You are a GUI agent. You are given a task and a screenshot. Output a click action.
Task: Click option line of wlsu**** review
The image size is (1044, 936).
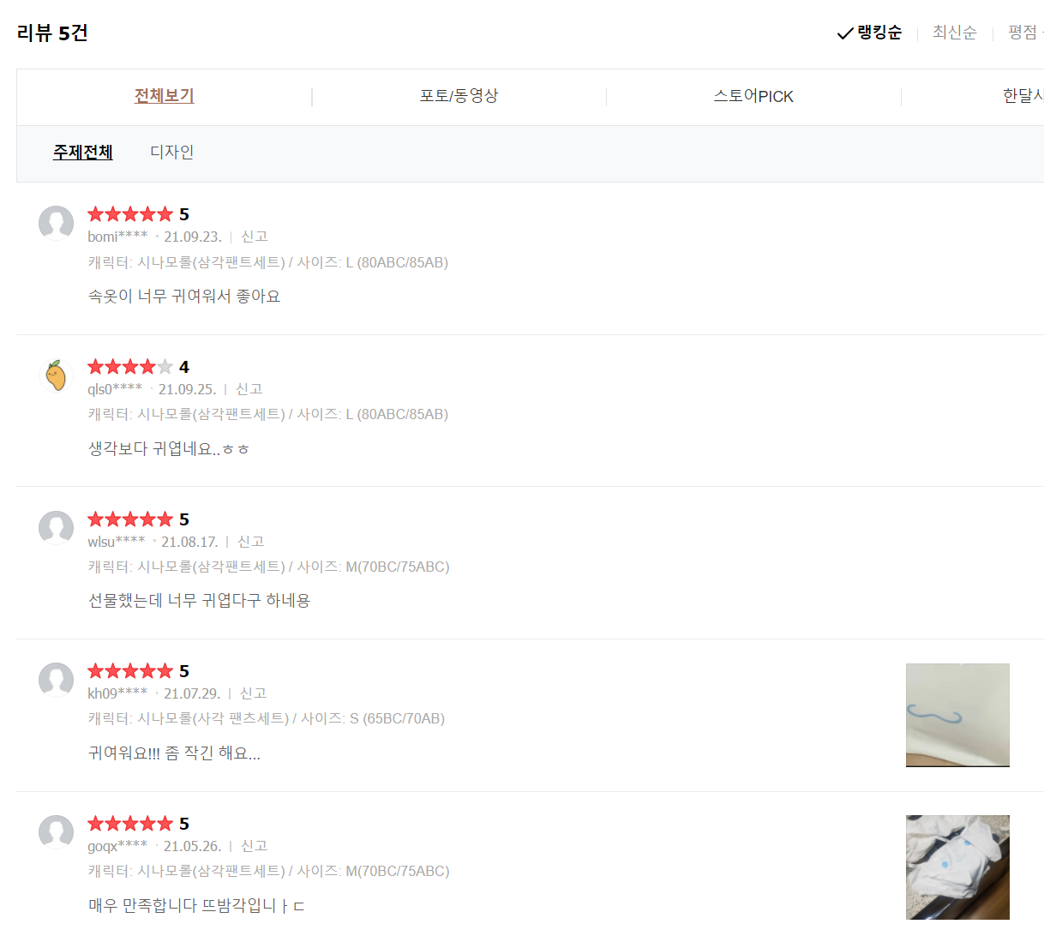point(268,567)
